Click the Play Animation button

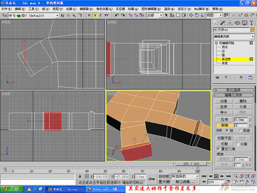[x=216, y=176]
